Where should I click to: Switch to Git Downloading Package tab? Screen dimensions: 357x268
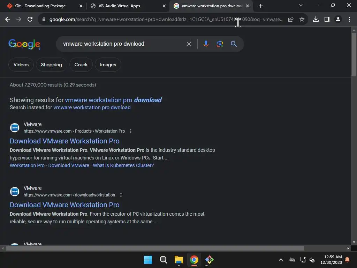(x=40, y=6)
